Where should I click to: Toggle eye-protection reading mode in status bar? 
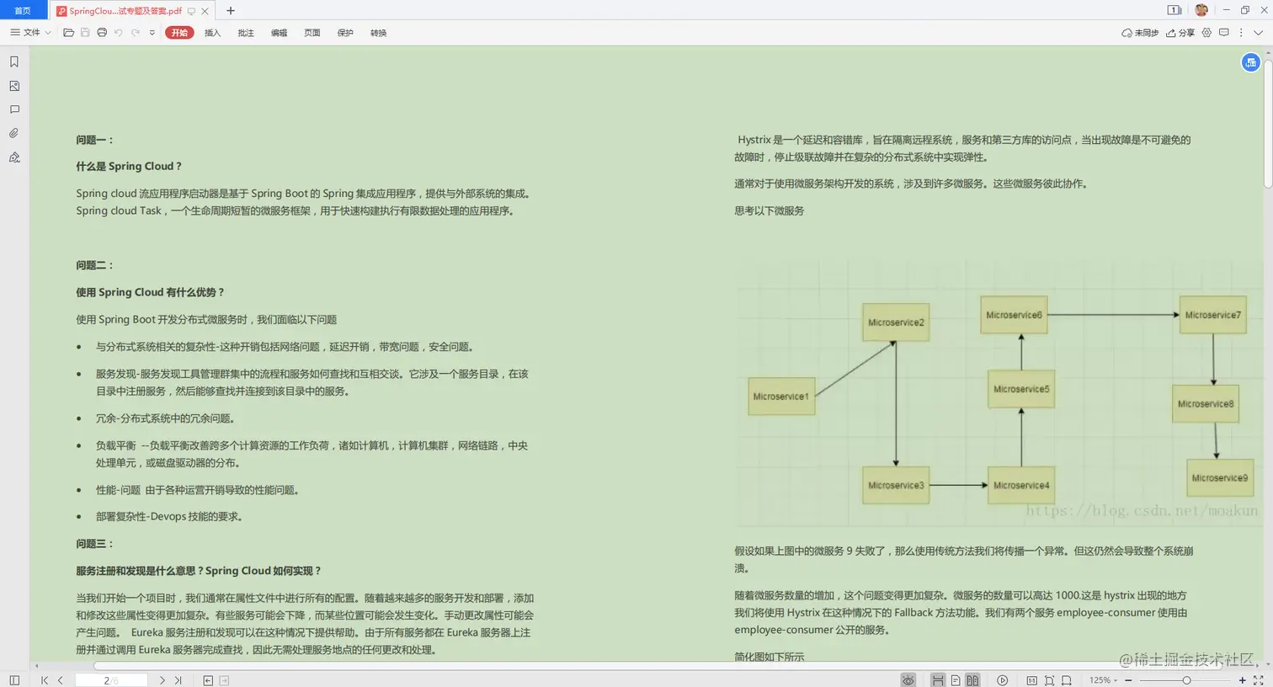(908, 679)
